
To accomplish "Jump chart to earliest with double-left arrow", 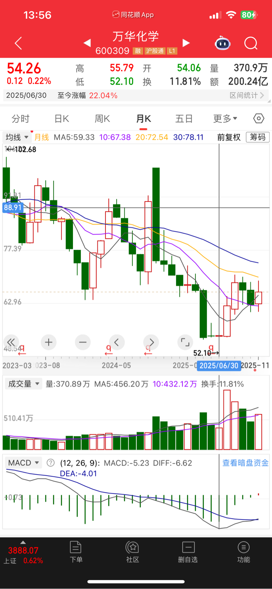I will coord(11,342).
